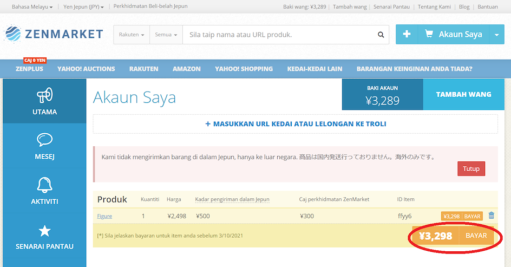Open the Rakuten store selector dropdown
The height and width of the screenshot is (267, 511).
coord(132,35)
